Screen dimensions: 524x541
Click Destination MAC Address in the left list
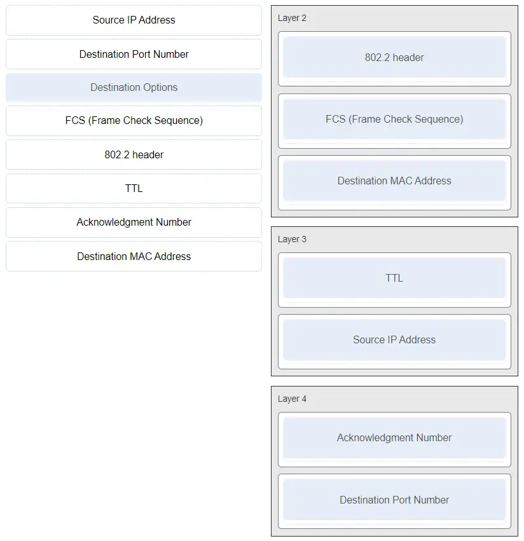tap(134, 256)
